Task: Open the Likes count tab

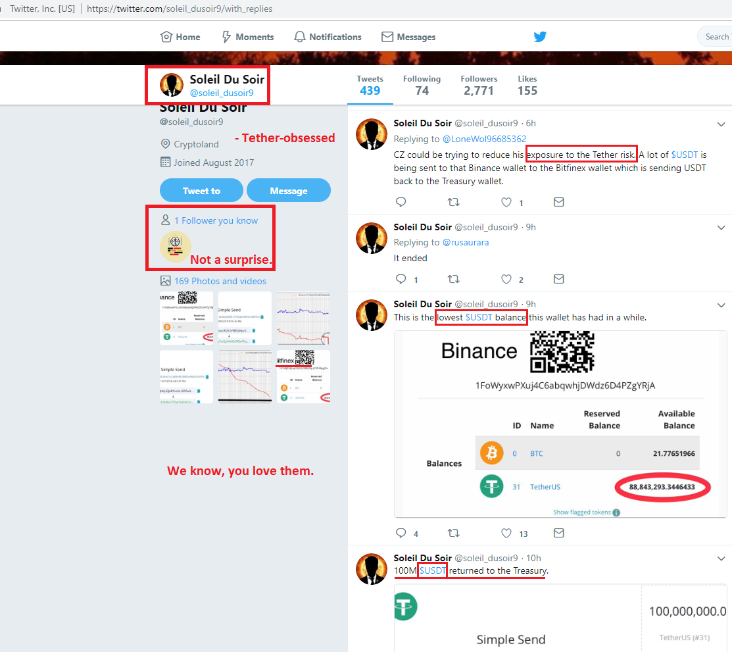Action: coord(527,86)
